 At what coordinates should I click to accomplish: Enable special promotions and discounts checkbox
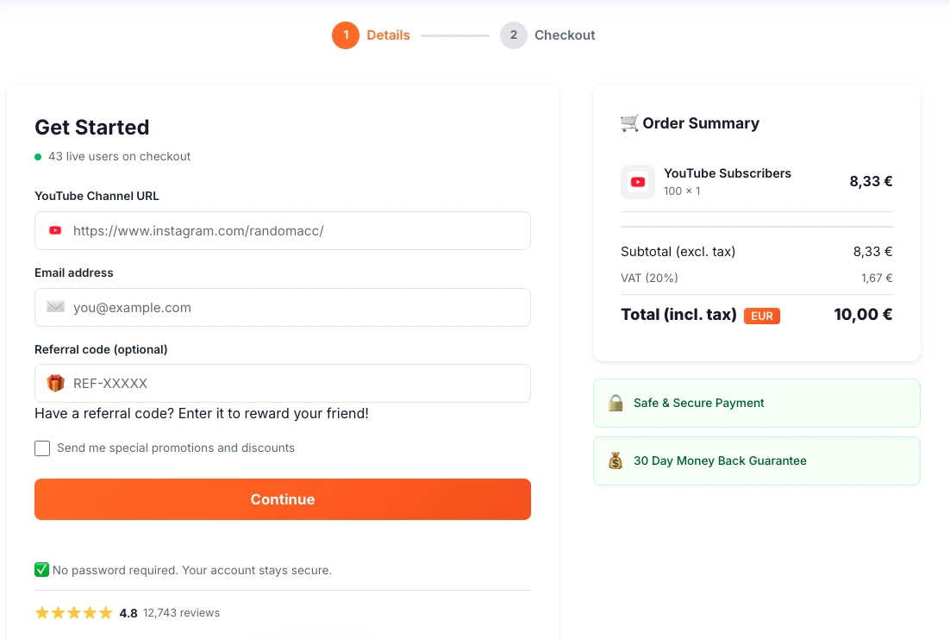click(x=42, y=448)
